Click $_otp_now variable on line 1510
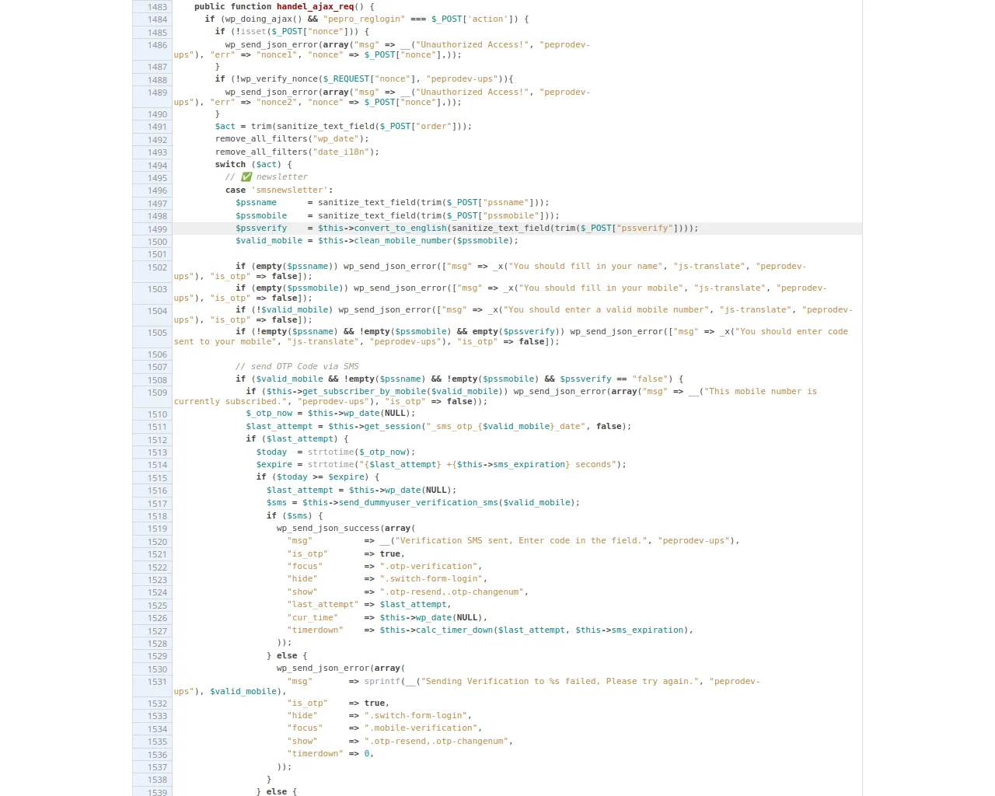 pyautogui.click(x=269, y=413)
